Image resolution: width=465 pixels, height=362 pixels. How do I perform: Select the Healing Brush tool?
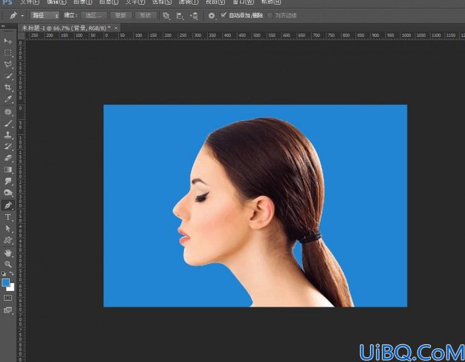pos(8,112)
